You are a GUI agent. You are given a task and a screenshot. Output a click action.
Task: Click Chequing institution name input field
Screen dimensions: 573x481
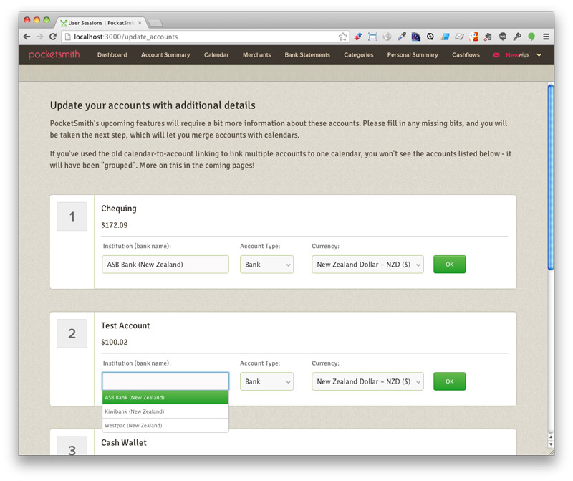(165, 265)
